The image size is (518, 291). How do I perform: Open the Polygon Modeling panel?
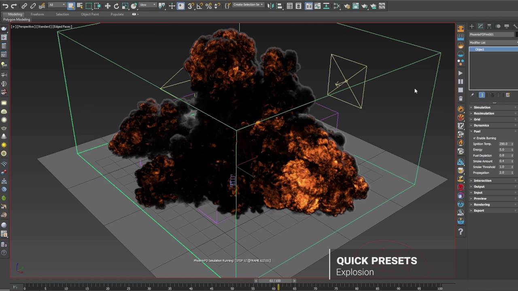pyautogui.click(x=17, y=19)
